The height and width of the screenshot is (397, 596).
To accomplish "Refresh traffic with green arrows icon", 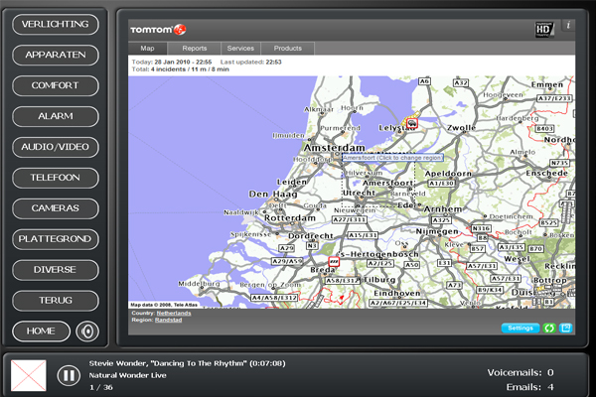I will click(549, 328).
